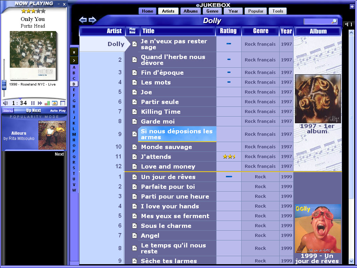This screenshot has width=357, height=268.
Task: Expand the window with the plus button
Action: pos(352,6)
